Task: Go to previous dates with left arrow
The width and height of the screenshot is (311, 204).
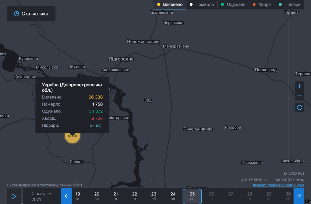Action: 66,196
